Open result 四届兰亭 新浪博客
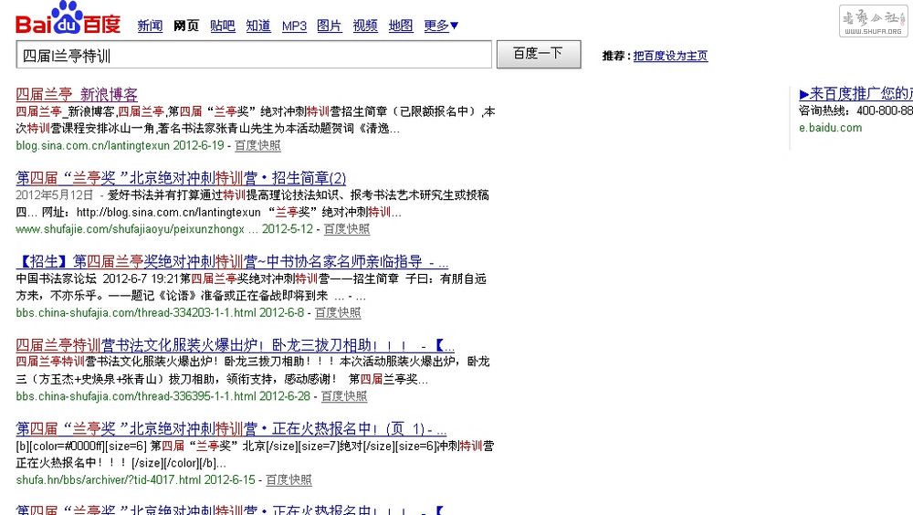 pyautogui.click(x=77, y=94)
